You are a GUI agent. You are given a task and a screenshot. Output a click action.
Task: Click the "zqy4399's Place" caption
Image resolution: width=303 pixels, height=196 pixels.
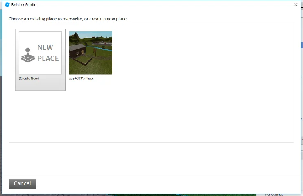pyautogui.click(x=81, y=78)
